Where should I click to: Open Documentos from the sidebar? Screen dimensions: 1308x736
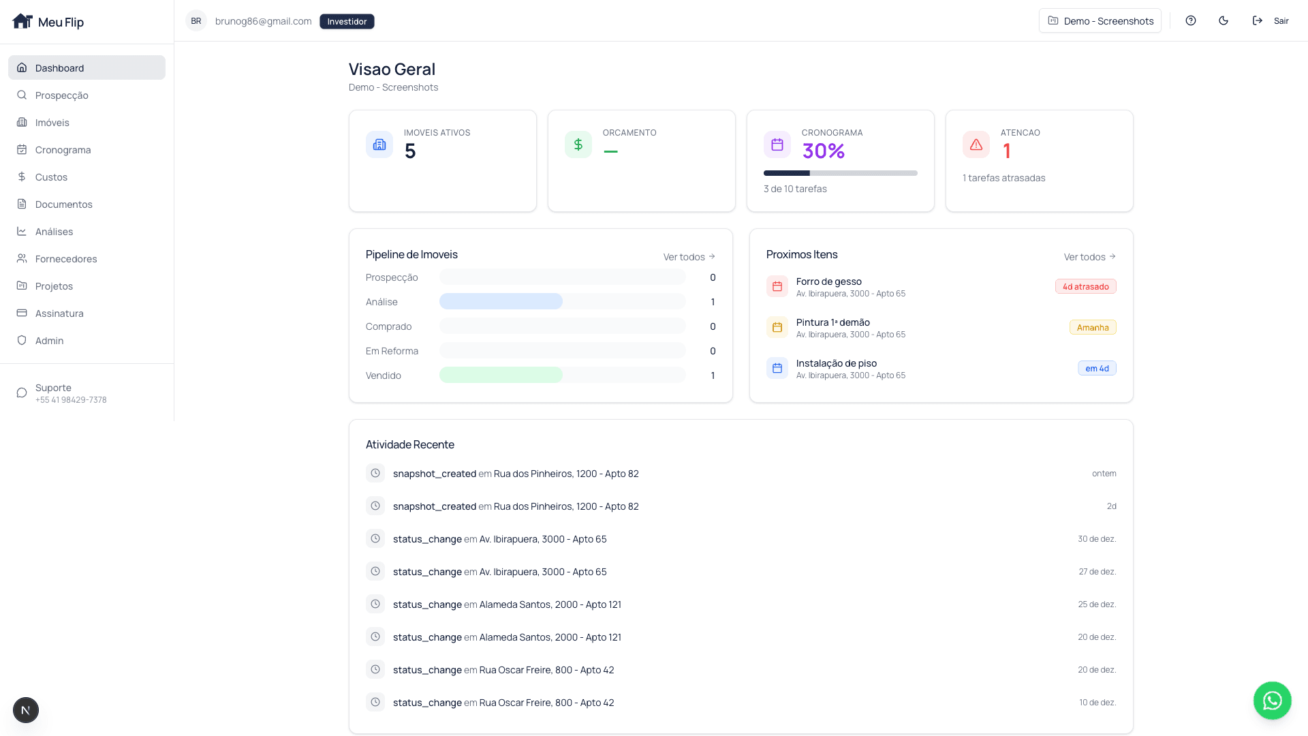63,204
